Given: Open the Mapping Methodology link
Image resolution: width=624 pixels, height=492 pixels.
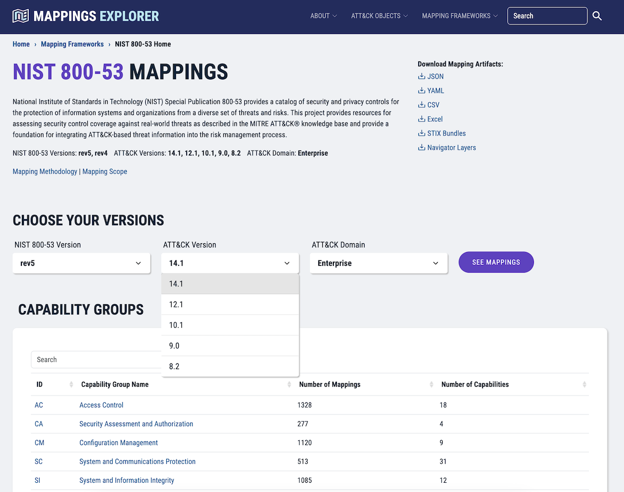Looking at the screenshot, I should click(45, 172).
